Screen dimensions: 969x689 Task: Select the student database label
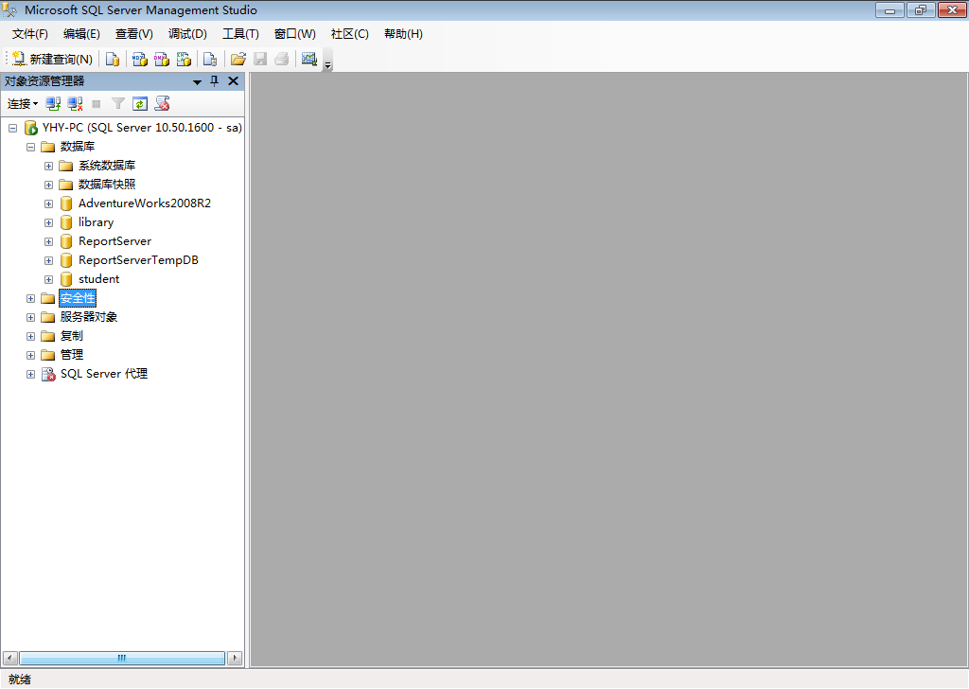(98, 279)
